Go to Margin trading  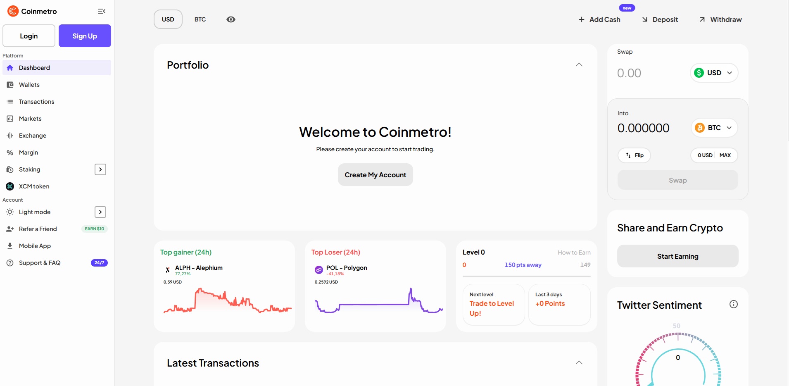coord(57,152)
